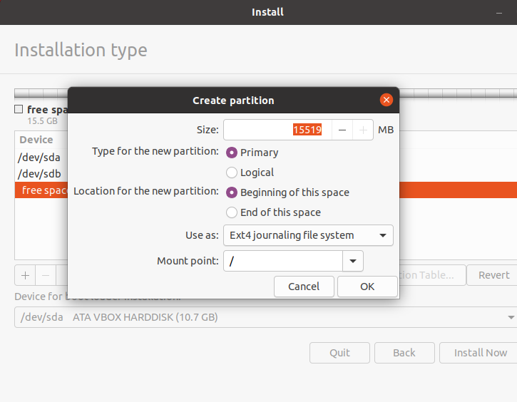This screenshot has width=517, height=402.
Task: Select Primary partition type
Action: coord(232,153)
